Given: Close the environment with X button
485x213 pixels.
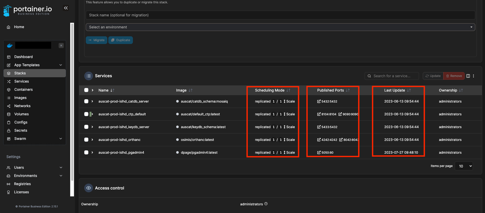Looking at the screenshot, I should point(61,46).
